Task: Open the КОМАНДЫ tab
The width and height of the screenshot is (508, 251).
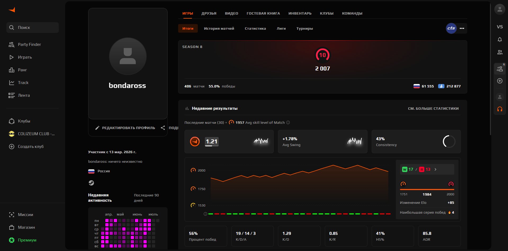Action: coord(352,13)
